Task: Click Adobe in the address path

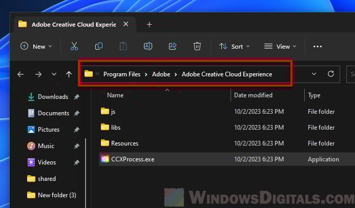Action: point(161,74)
